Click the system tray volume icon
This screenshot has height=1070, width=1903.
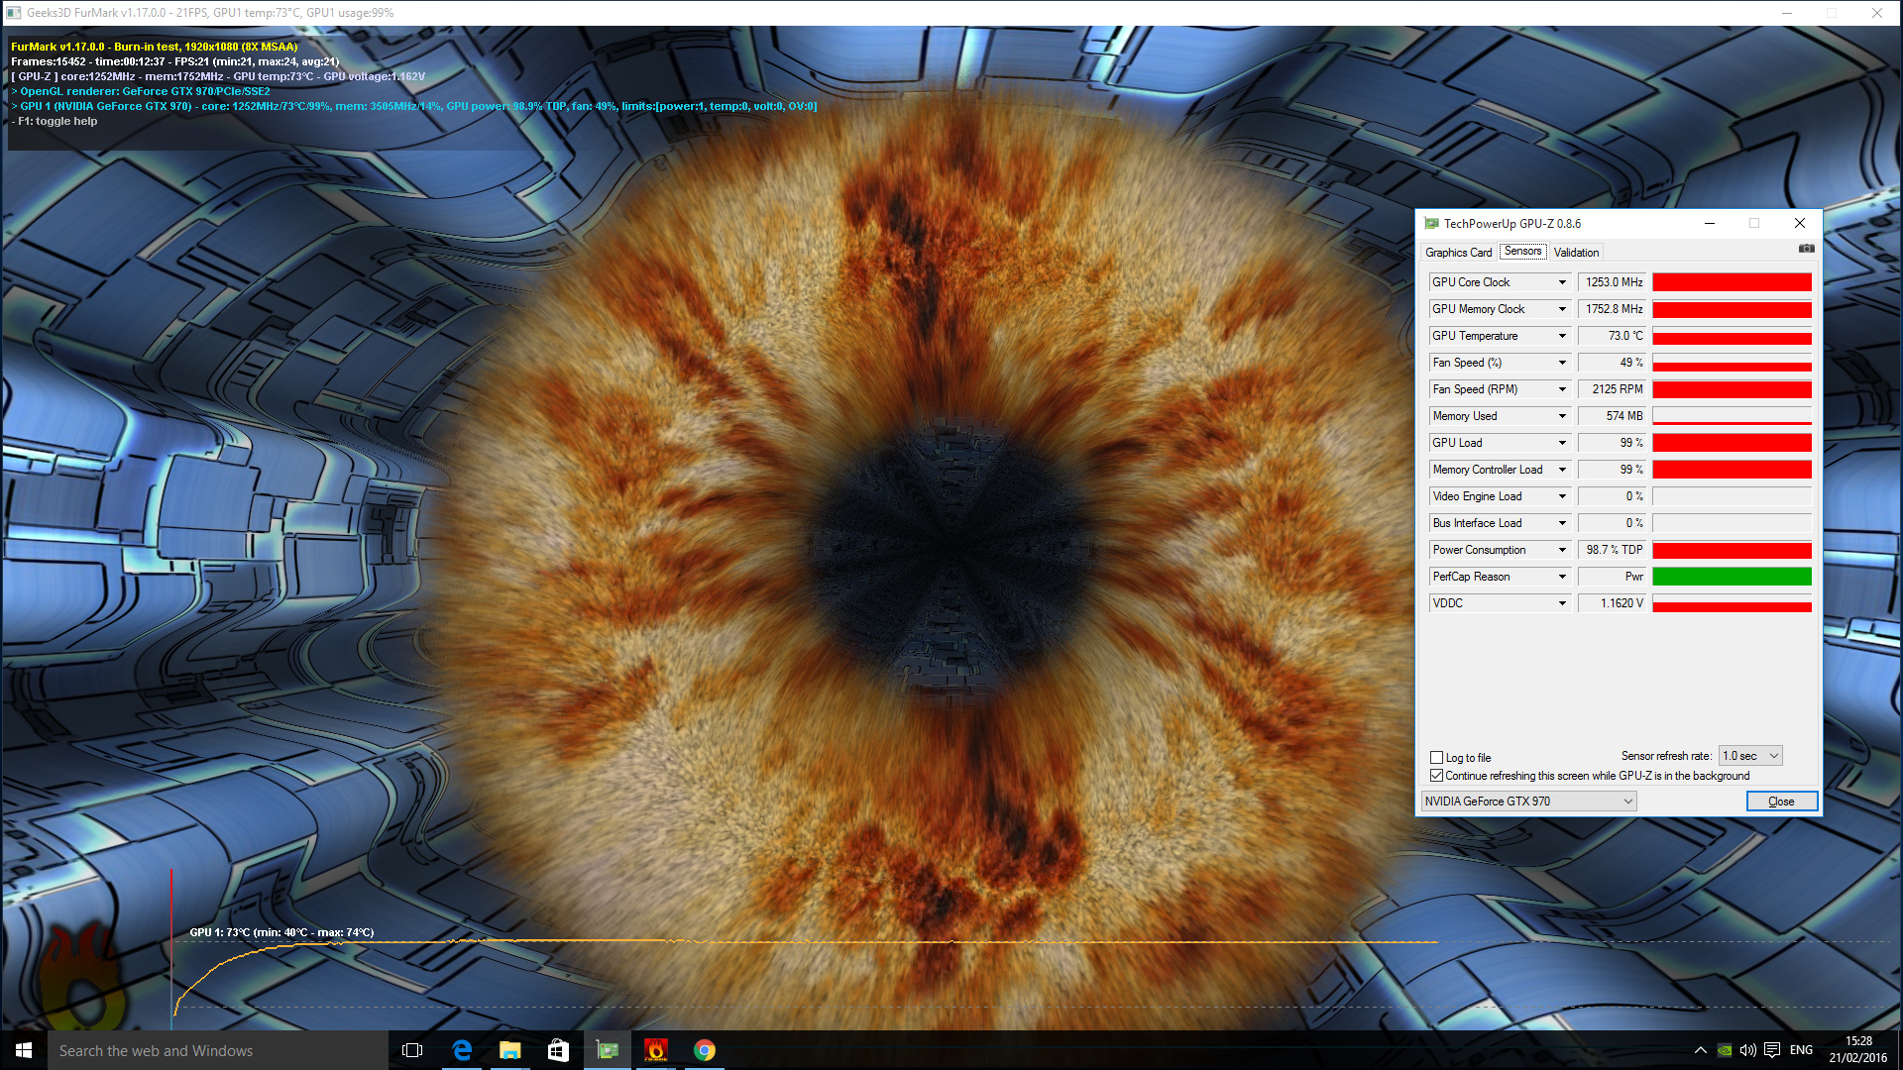pos(1747,1050)
